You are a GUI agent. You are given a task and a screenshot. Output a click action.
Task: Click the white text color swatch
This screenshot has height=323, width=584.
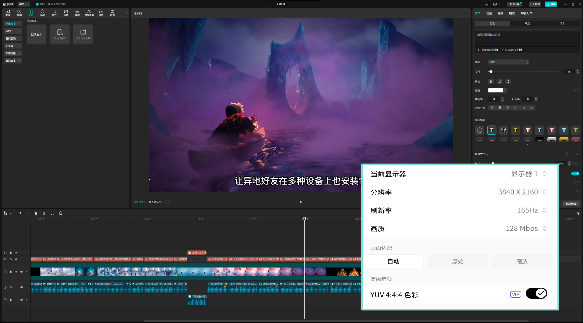tap(496, 90)
